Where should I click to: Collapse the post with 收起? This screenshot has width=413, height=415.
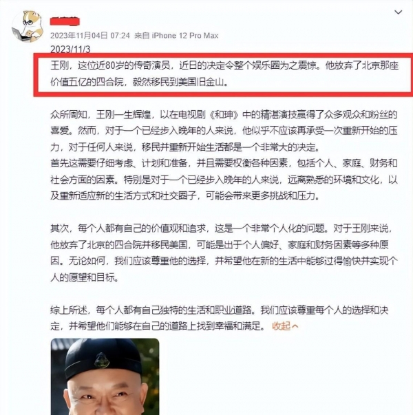click(x=282, y=326)
